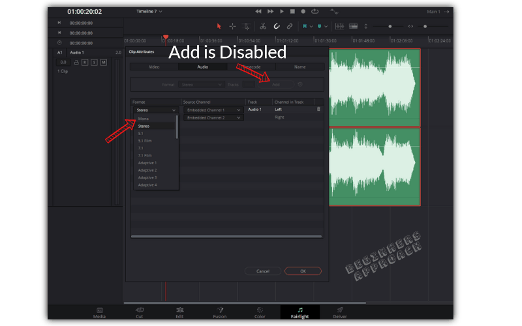
Task: Add a Marker with the teal marker icon
Action: click(319, 26)
